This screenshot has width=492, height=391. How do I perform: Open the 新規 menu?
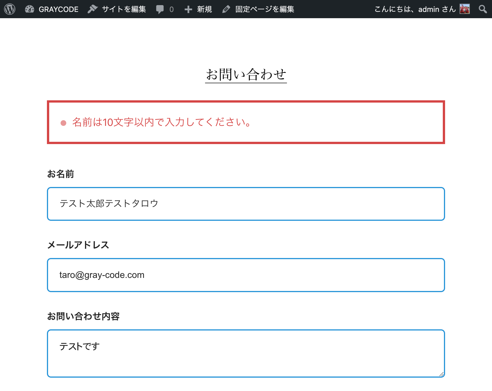pyautogui.click(x=204, y=9)
